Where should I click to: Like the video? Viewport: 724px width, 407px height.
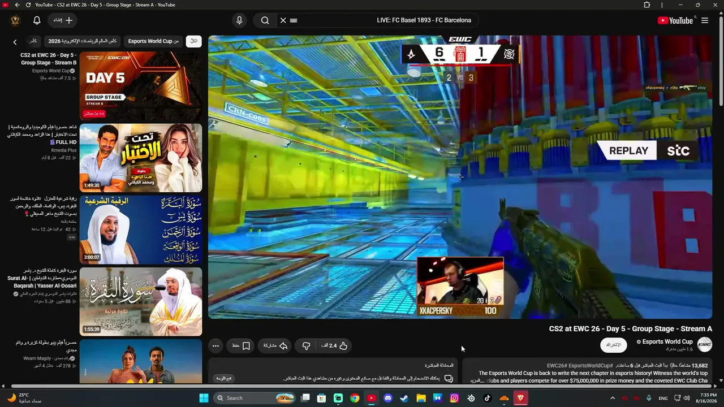[x=335, y=346]
